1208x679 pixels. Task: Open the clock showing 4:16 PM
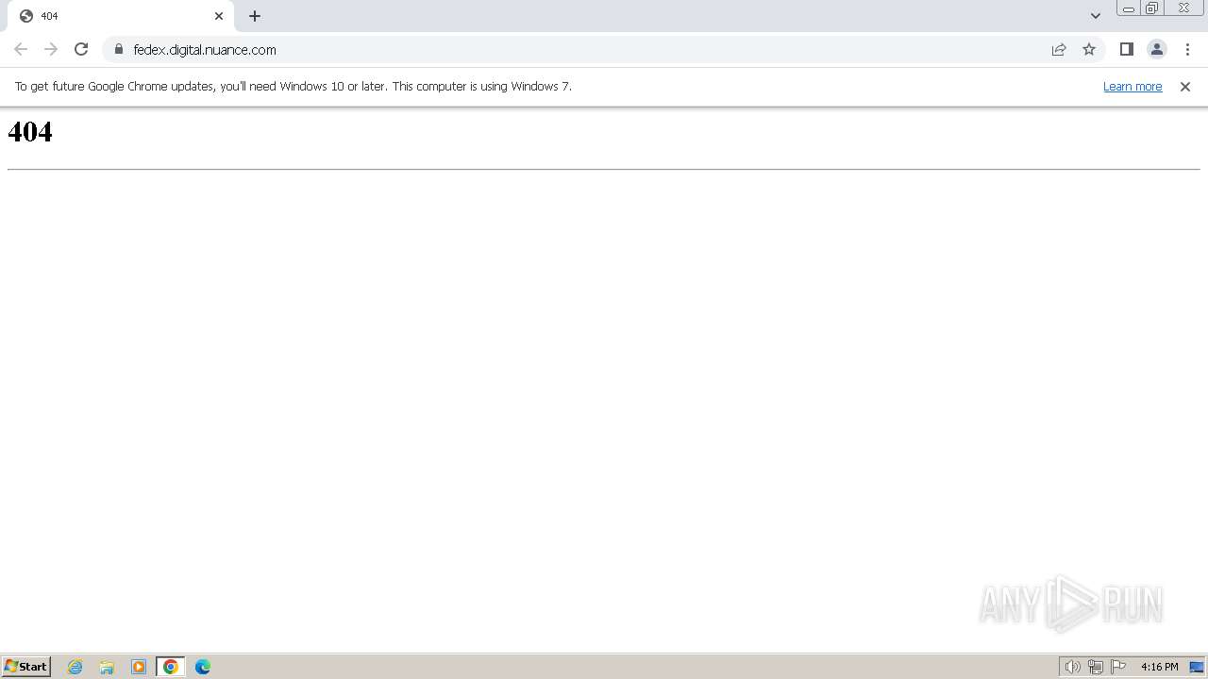point(1159,667)
